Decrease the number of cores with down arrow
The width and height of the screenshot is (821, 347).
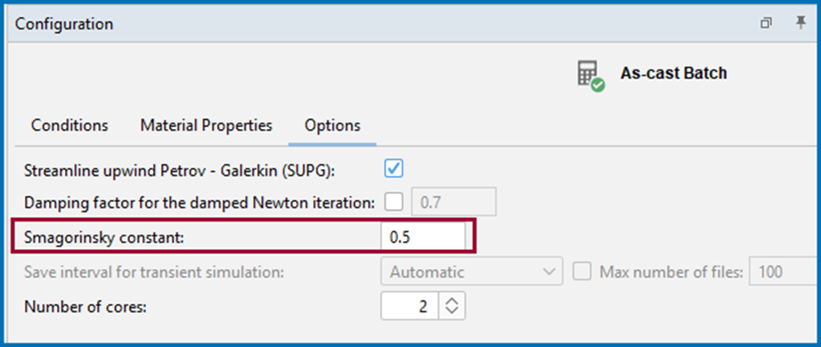[x=451, y=311]
